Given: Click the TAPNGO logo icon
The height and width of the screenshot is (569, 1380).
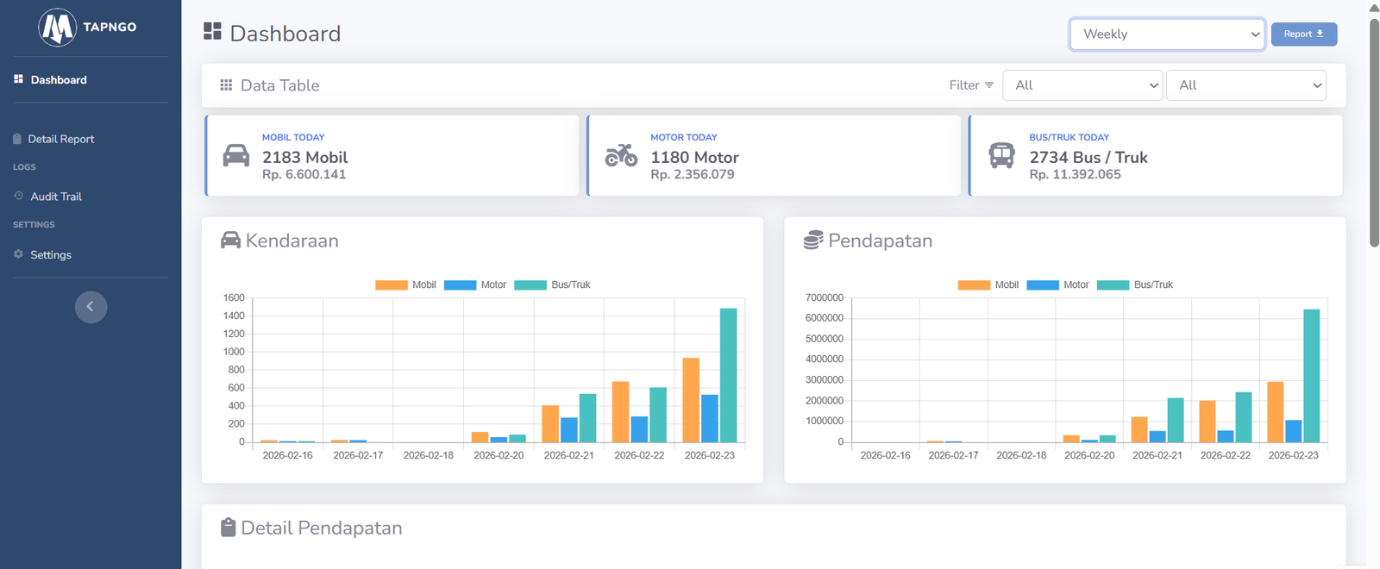Looking at the screenshot, I should coord(58,28).
